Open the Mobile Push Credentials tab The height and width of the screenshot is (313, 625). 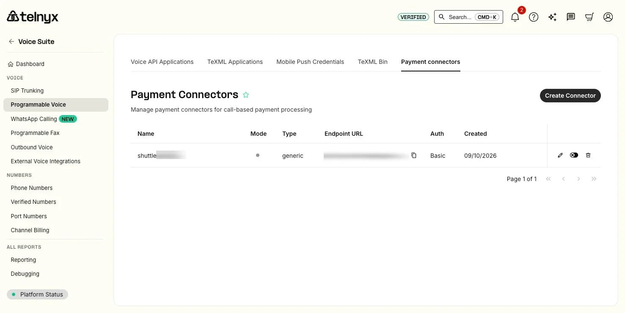(310, 62)
